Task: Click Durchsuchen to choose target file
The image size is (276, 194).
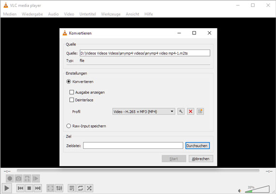Action: (198, 145)
